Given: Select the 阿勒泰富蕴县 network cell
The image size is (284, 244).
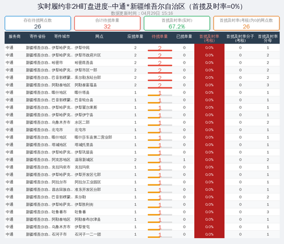Looking at the screenshot, I should coord(86,85).
